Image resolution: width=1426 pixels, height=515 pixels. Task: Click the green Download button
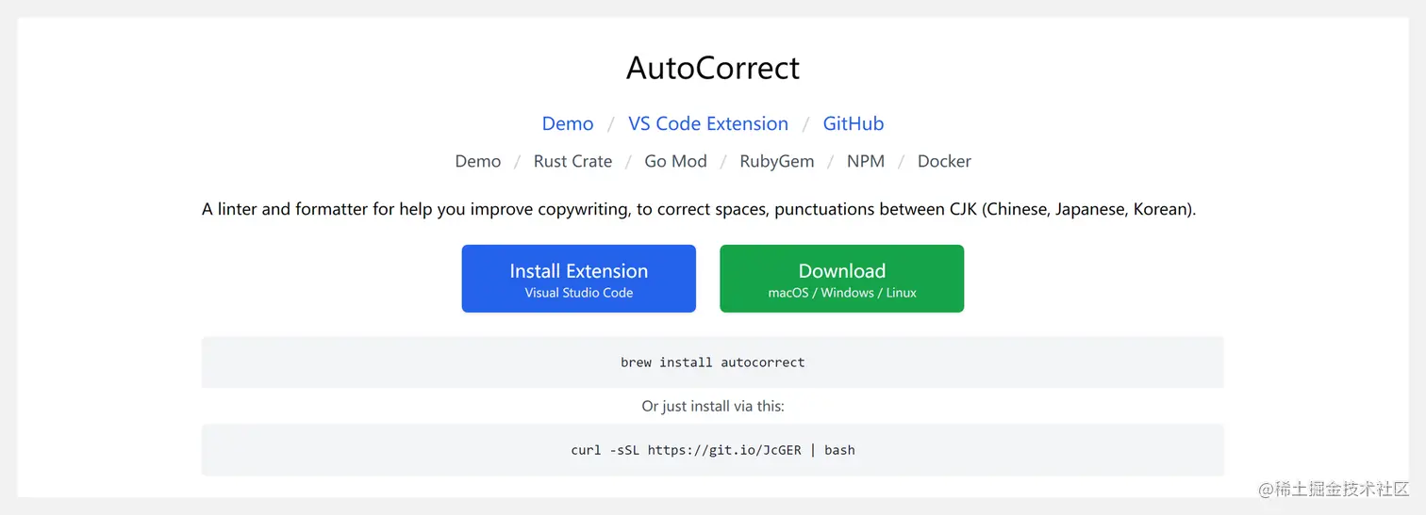click(842, 279)
